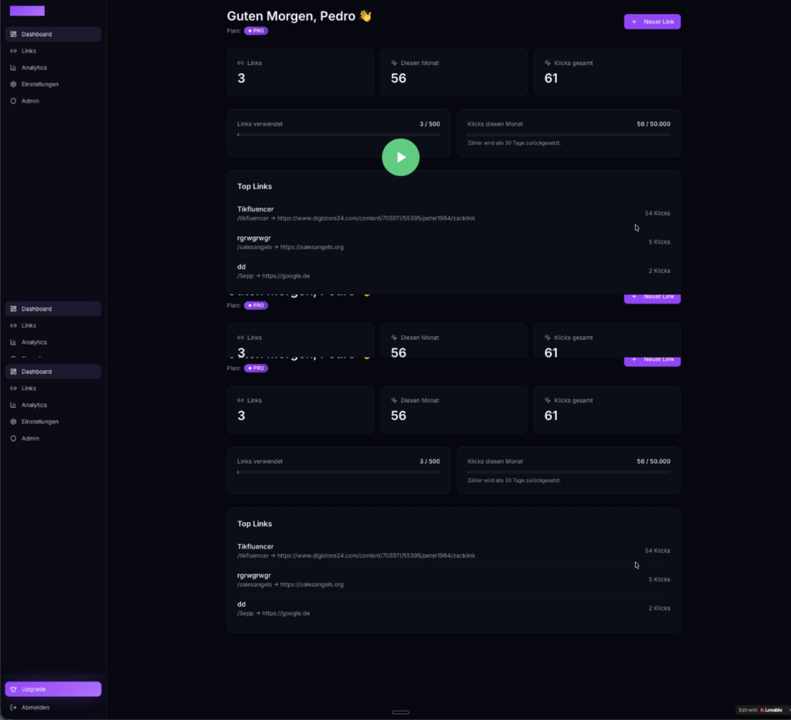Viewport: 791px width, 720px height.
Task: Click the cursor icon in uppermost Klicks gesamt card
Action: point(548,63)
